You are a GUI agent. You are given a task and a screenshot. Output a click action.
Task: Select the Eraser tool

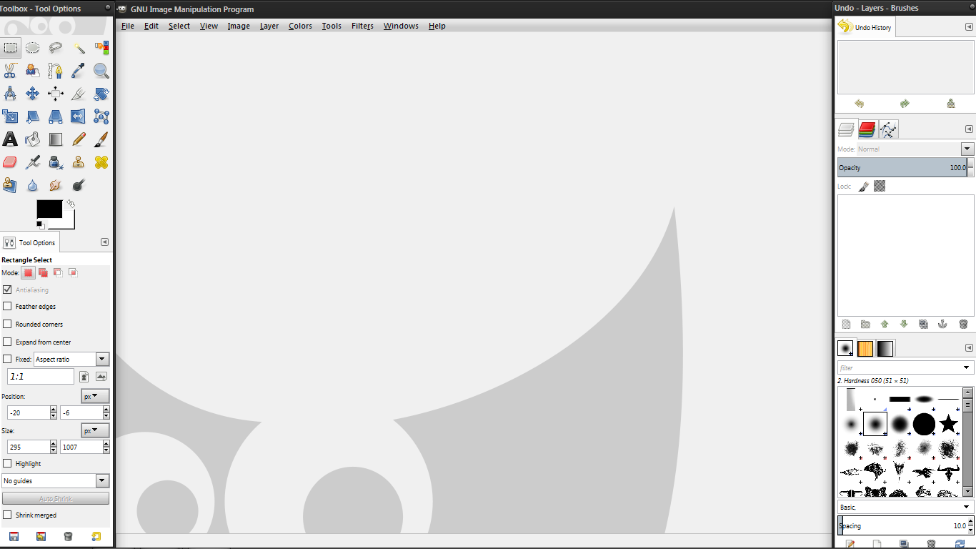pyautogui.click(x=10, y=162)
